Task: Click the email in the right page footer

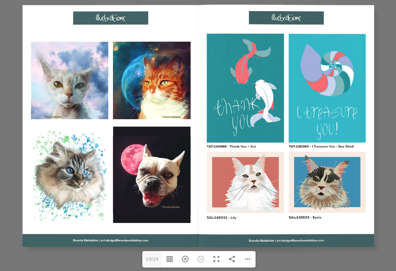Action: (300, 240)
